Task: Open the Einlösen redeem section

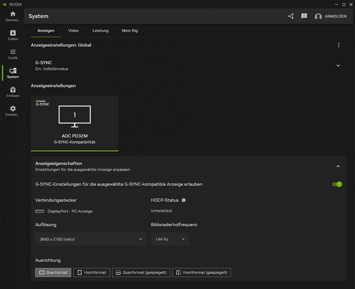Action: click(13, 92)
